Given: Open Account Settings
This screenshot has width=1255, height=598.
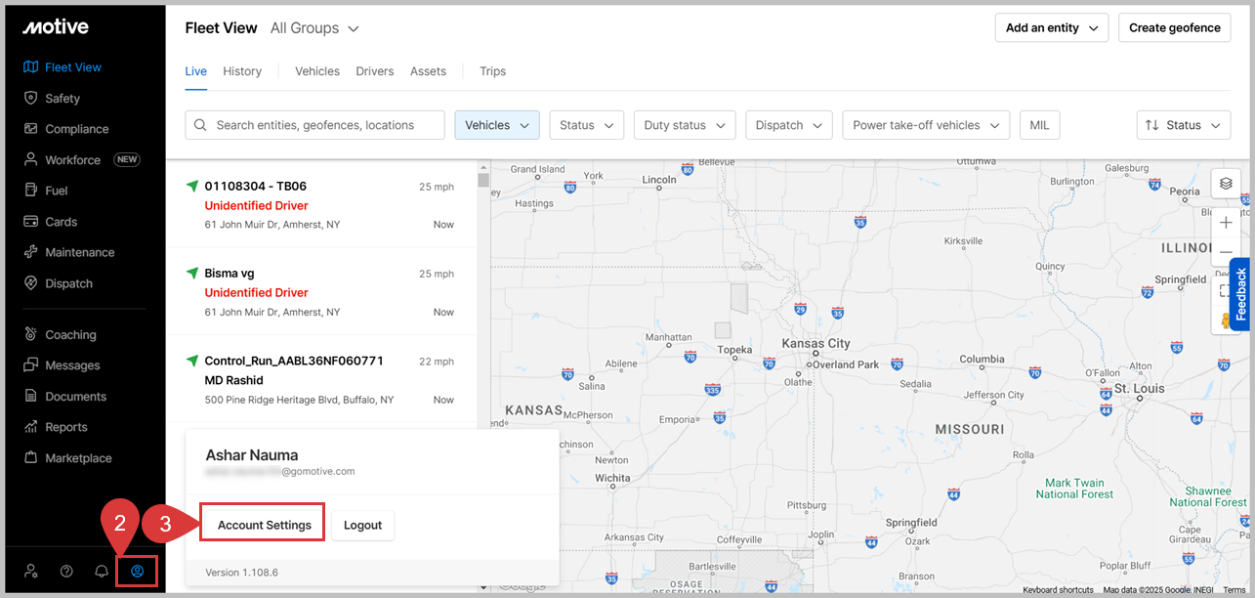Looking at the screenshot, I should pos(264,525).
